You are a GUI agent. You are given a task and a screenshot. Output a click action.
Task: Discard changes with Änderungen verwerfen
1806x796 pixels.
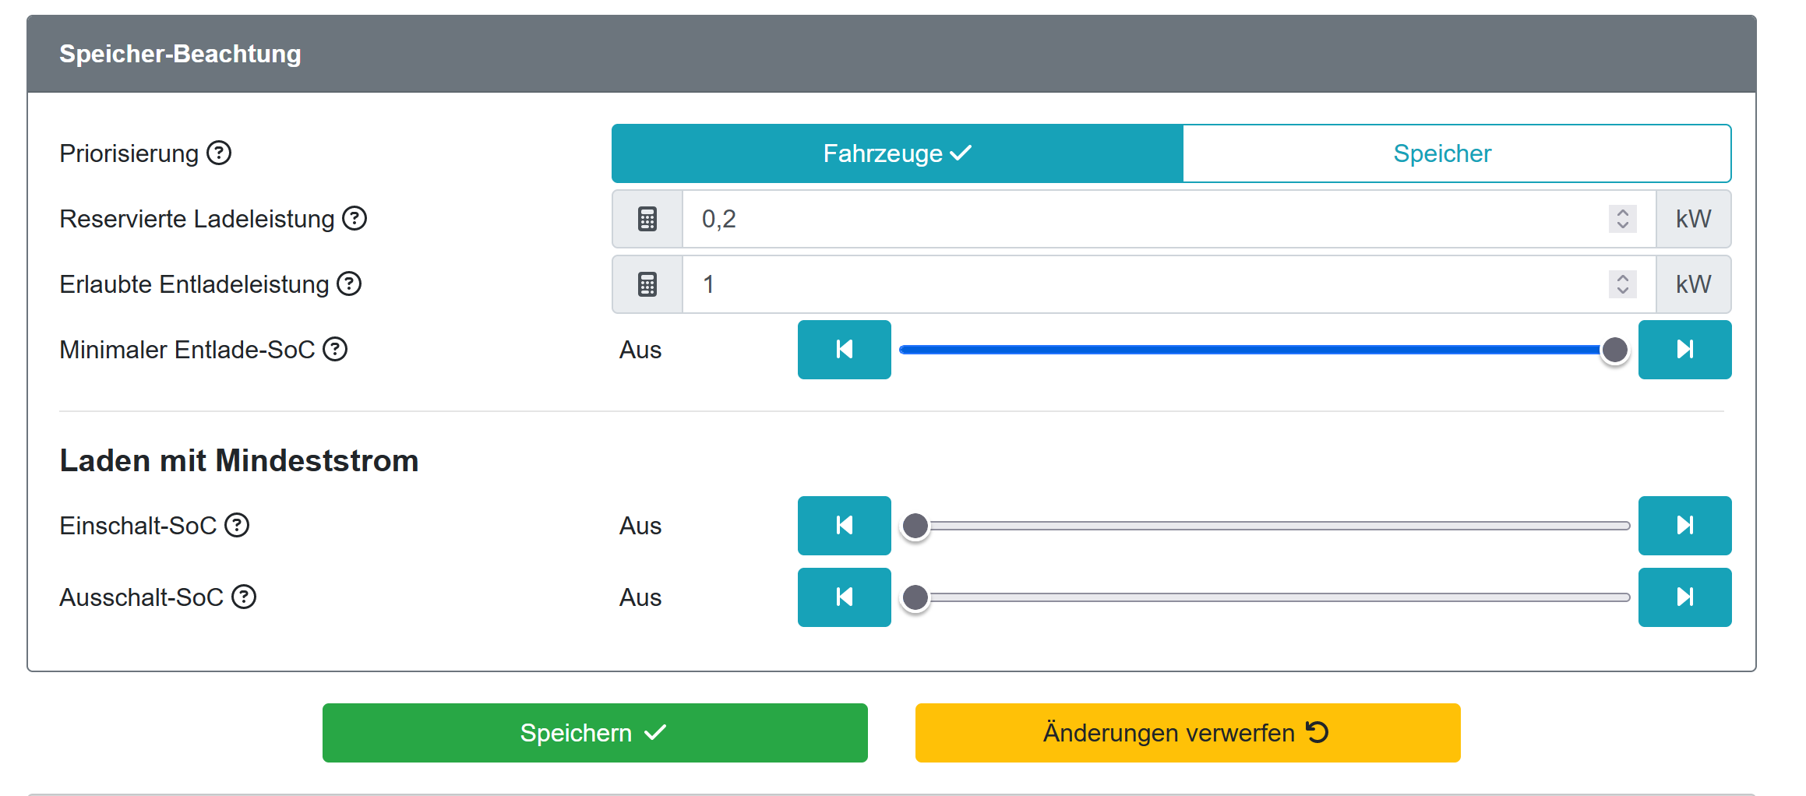(1187, 733)
